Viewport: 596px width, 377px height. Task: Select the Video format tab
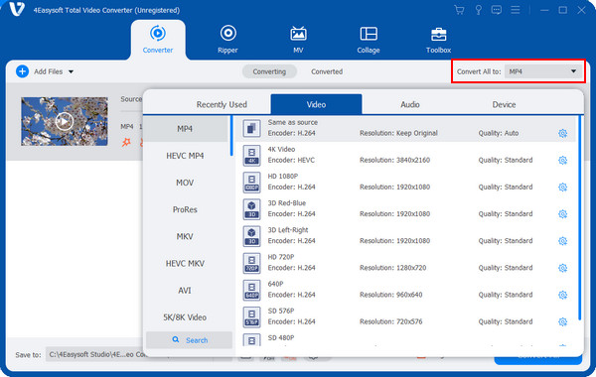coord(316,104)
